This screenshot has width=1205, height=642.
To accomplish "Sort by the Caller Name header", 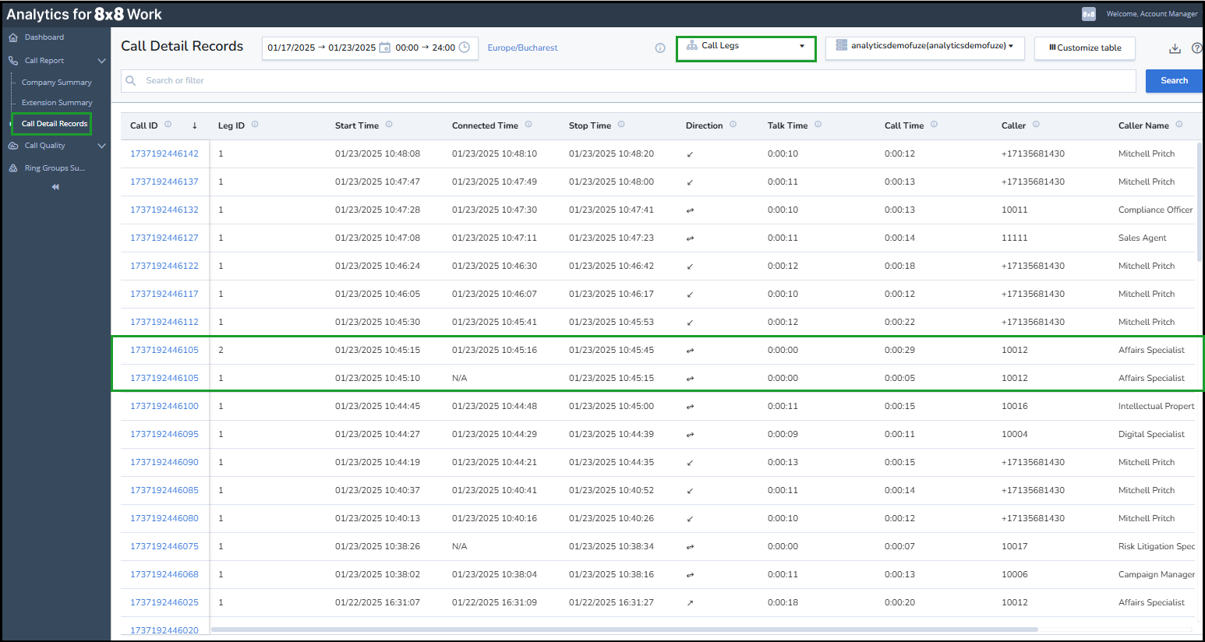I will click(1143, 125).
